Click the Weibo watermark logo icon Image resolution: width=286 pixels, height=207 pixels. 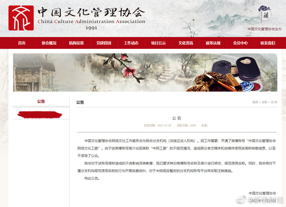(241, 200)
